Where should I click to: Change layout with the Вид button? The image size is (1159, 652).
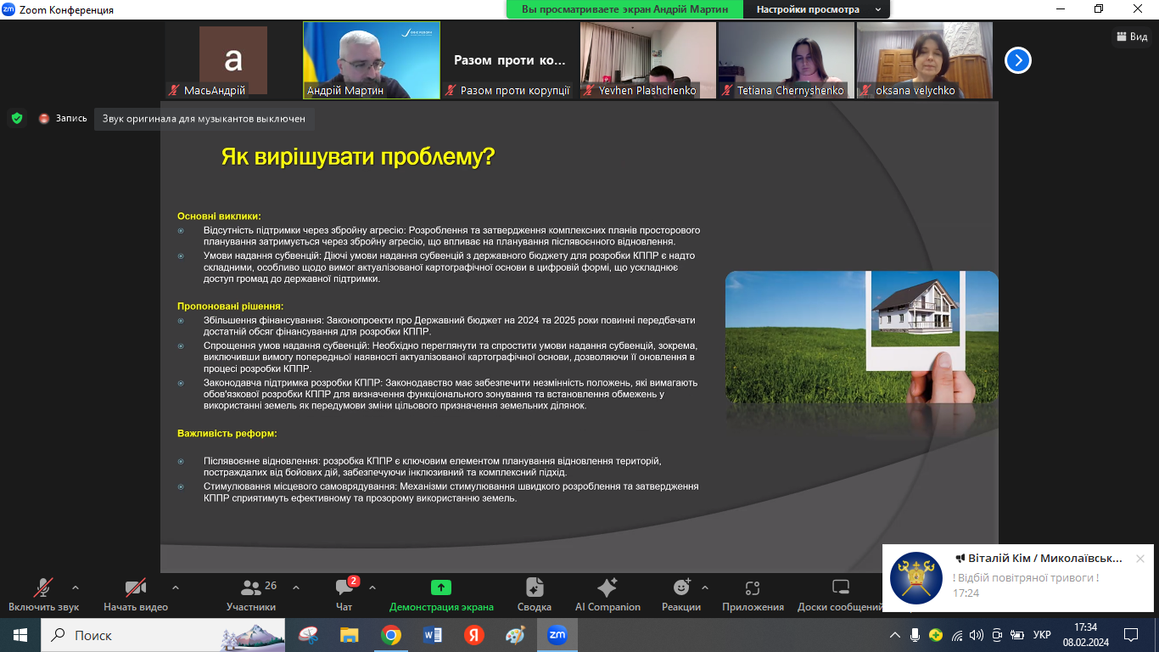point(1132,37)
